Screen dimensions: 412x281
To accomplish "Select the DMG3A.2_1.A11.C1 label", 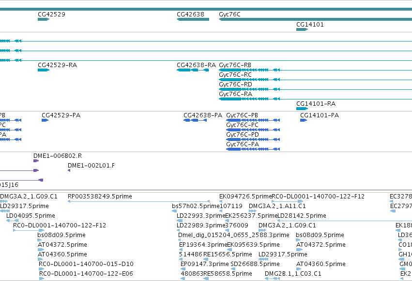I will (x=277, y=206).
